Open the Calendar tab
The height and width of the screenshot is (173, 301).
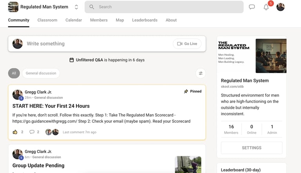[x=74, y=20]
